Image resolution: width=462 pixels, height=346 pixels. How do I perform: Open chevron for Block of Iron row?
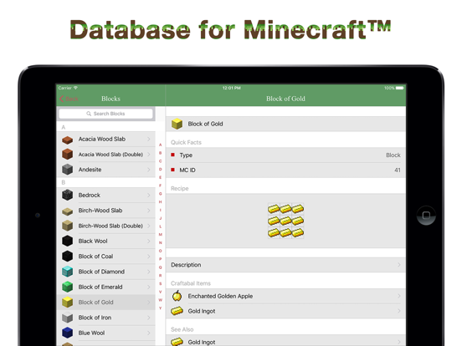pyautogui.click(x=148, y=318)
